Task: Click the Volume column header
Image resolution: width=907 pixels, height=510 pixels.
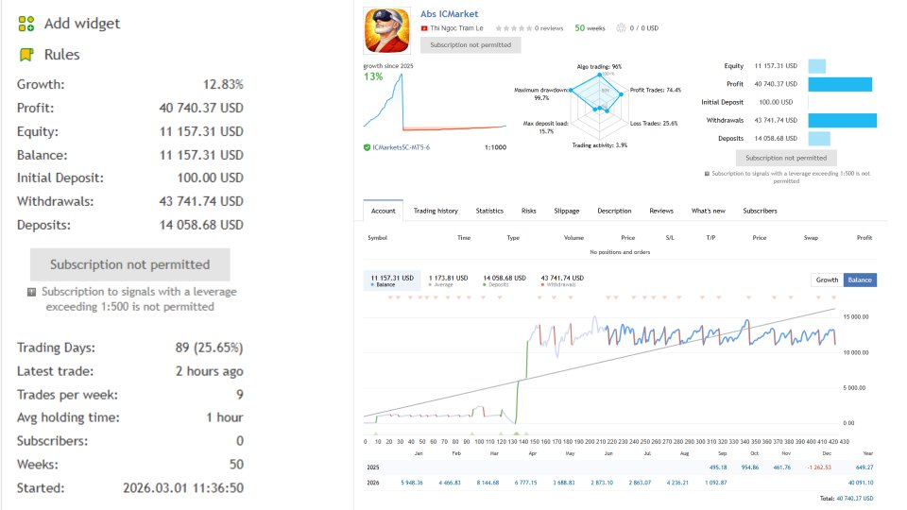Action: pyautogui.click(x=573, y=238)
